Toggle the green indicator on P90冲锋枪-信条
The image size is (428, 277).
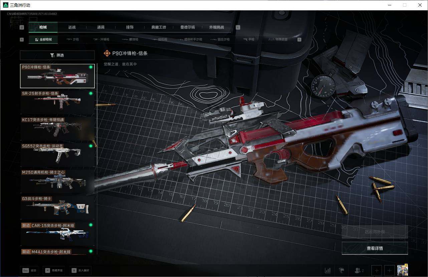point(90,67)
